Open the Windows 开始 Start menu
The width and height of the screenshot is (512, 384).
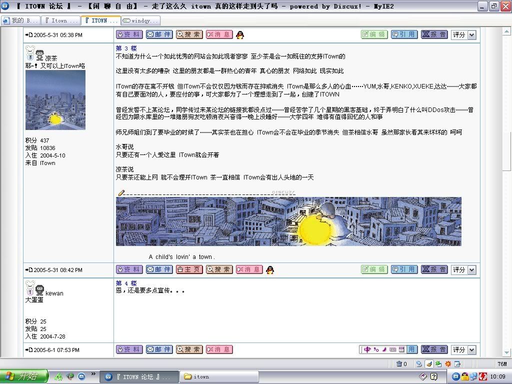[24, 376]
